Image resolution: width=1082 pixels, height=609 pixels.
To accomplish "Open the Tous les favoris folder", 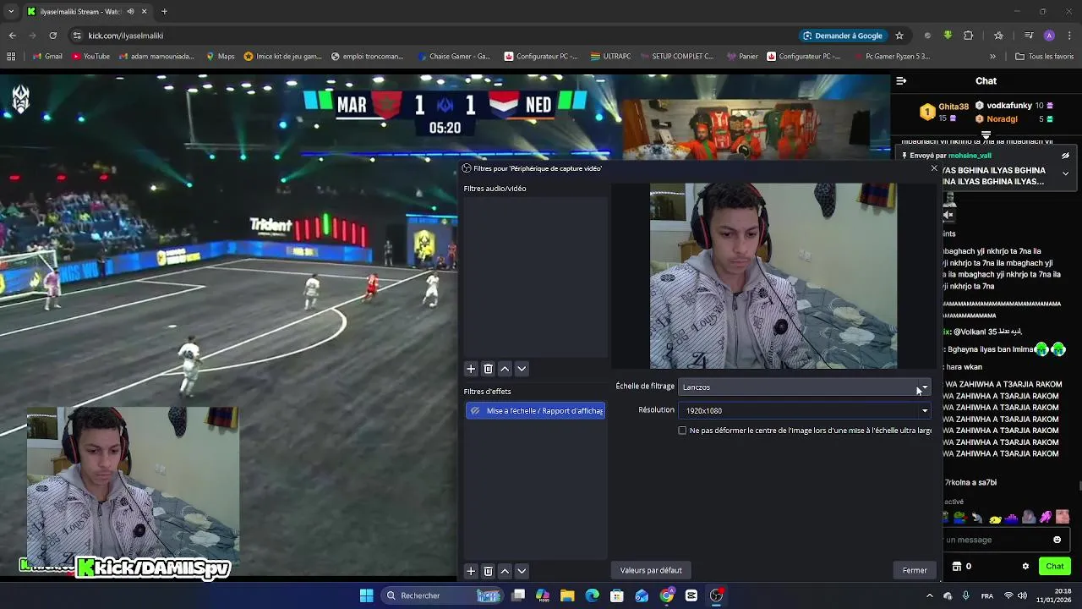I will 1045,57.
